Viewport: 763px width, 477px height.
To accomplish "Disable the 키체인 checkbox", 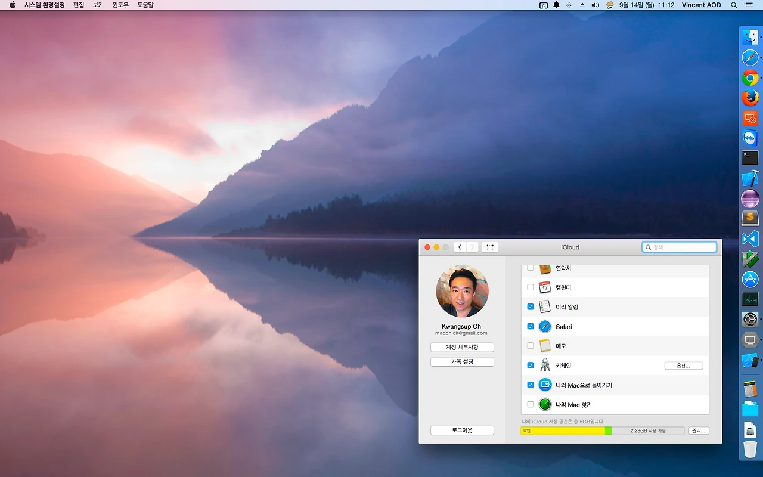I will pyautogui.click(x=531, y=366).
